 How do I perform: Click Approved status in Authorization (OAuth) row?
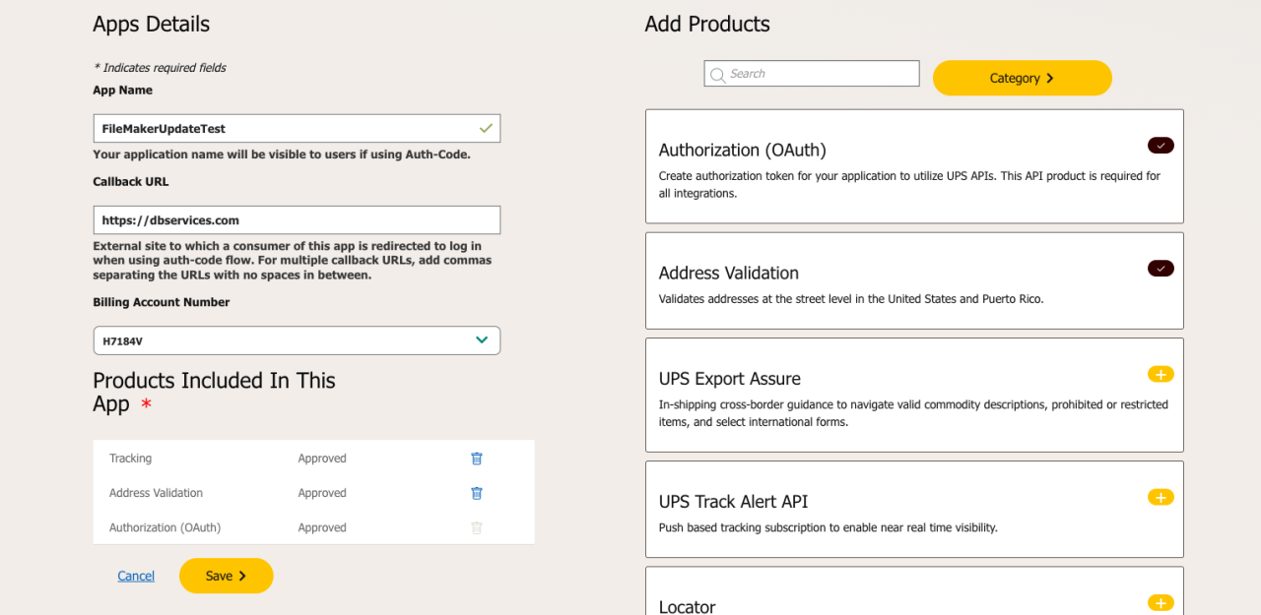(x=322, y=527)
